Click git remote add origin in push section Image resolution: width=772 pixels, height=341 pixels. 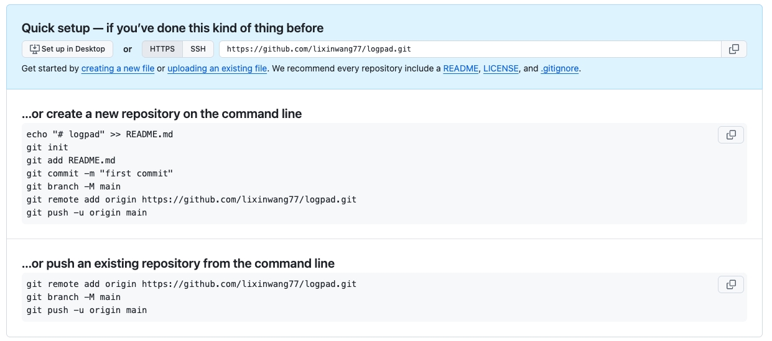[x=192, y=284]
